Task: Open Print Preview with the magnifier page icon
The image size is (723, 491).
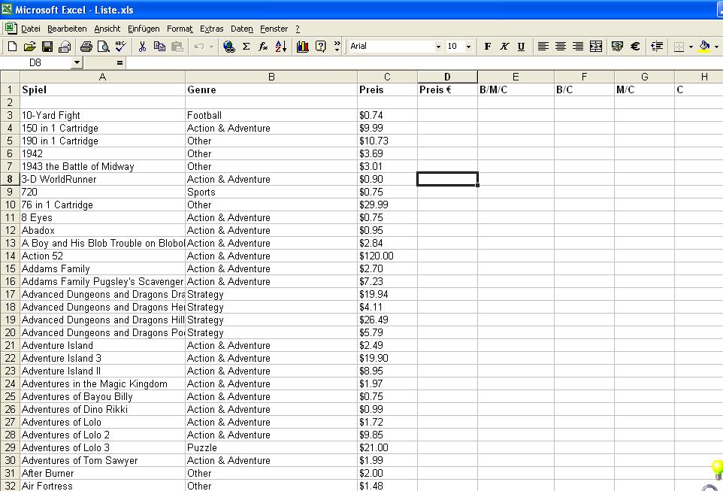Action: 104,47
